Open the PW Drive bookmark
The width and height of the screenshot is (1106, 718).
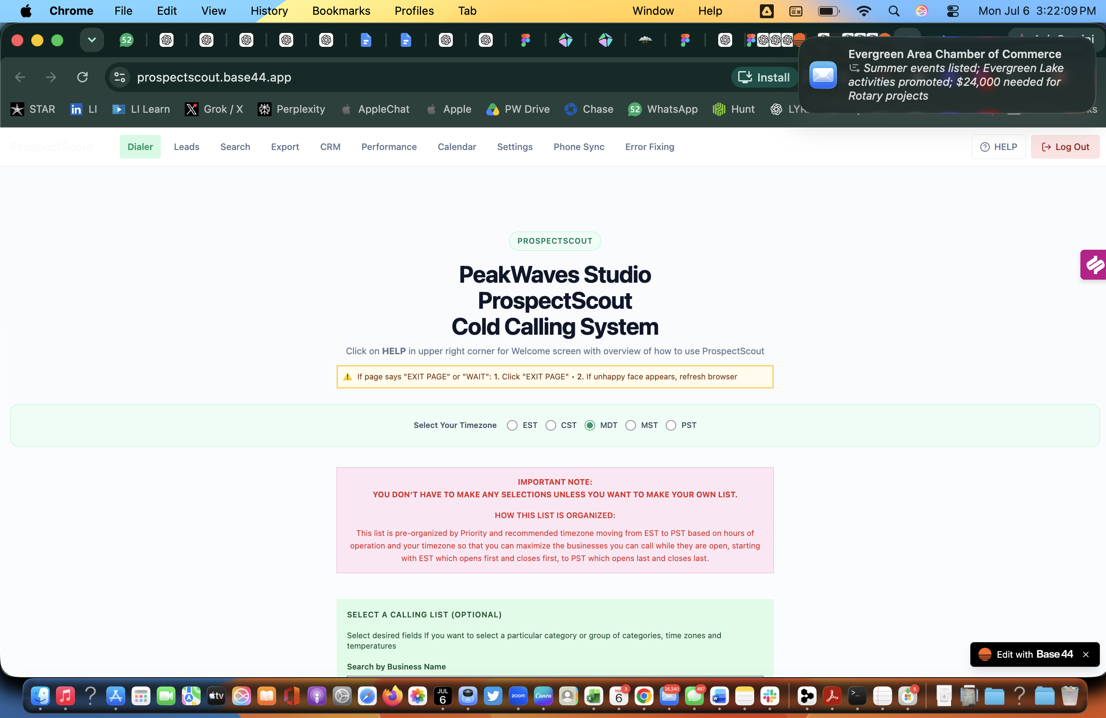[x=518, y=109]
